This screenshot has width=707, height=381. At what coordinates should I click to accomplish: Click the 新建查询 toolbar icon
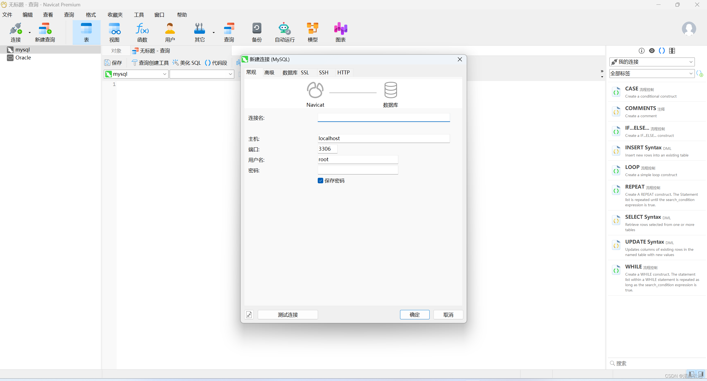pyautogui.click(x=45, y=32)
